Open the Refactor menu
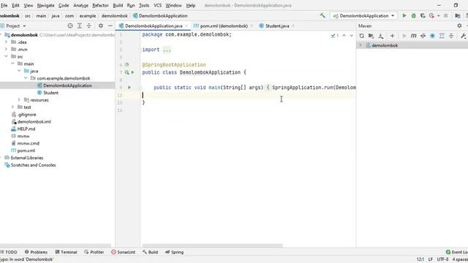 pos(101,5)
